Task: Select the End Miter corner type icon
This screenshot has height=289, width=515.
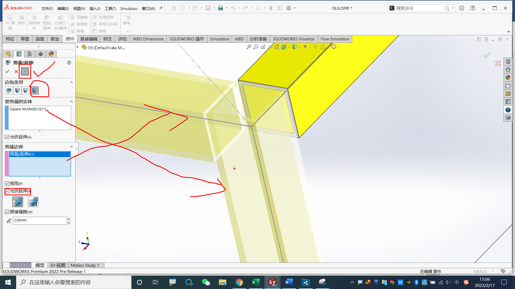Action: coord(17,90)
